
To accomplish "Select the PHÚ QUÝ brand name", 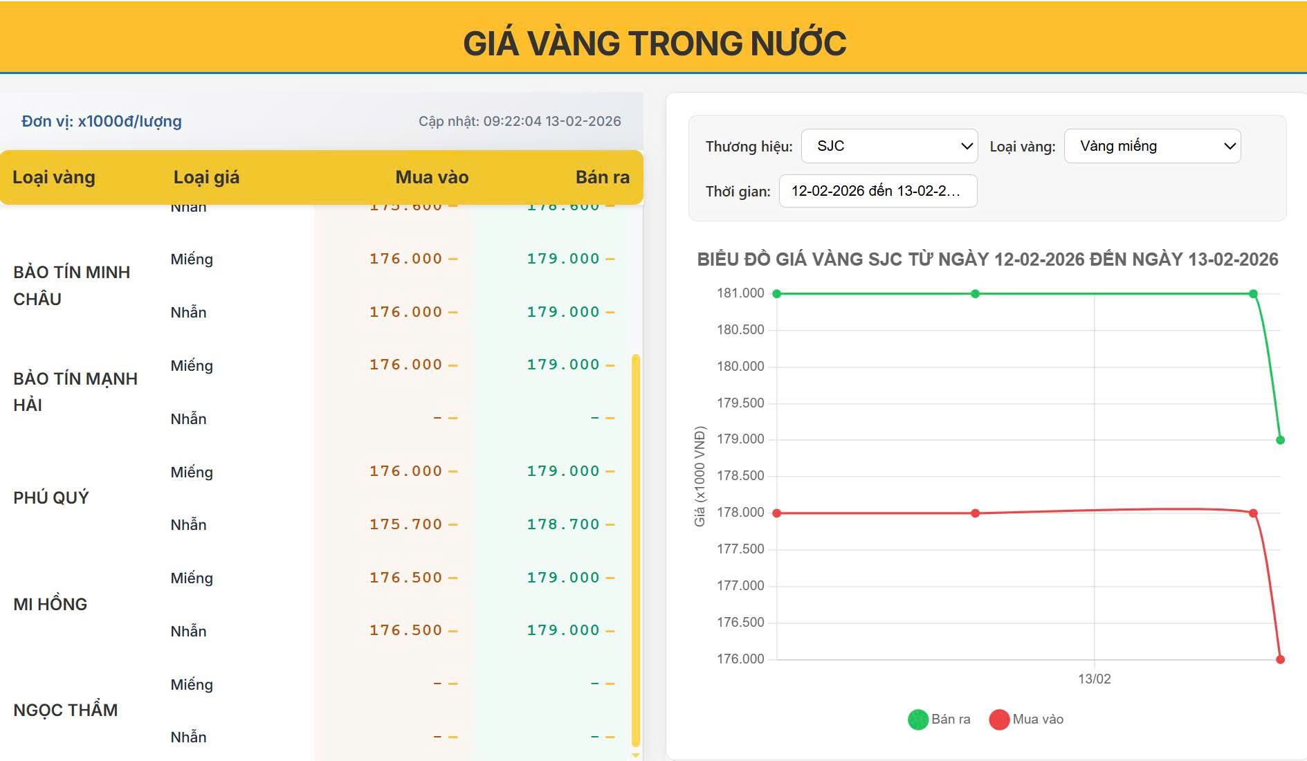I will [x=51, y=498].
